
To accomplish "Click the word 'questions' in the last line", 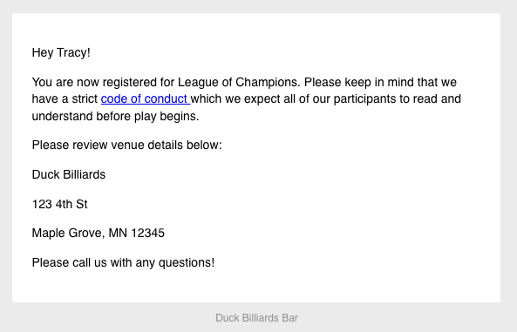I will (x=185, y=263).
